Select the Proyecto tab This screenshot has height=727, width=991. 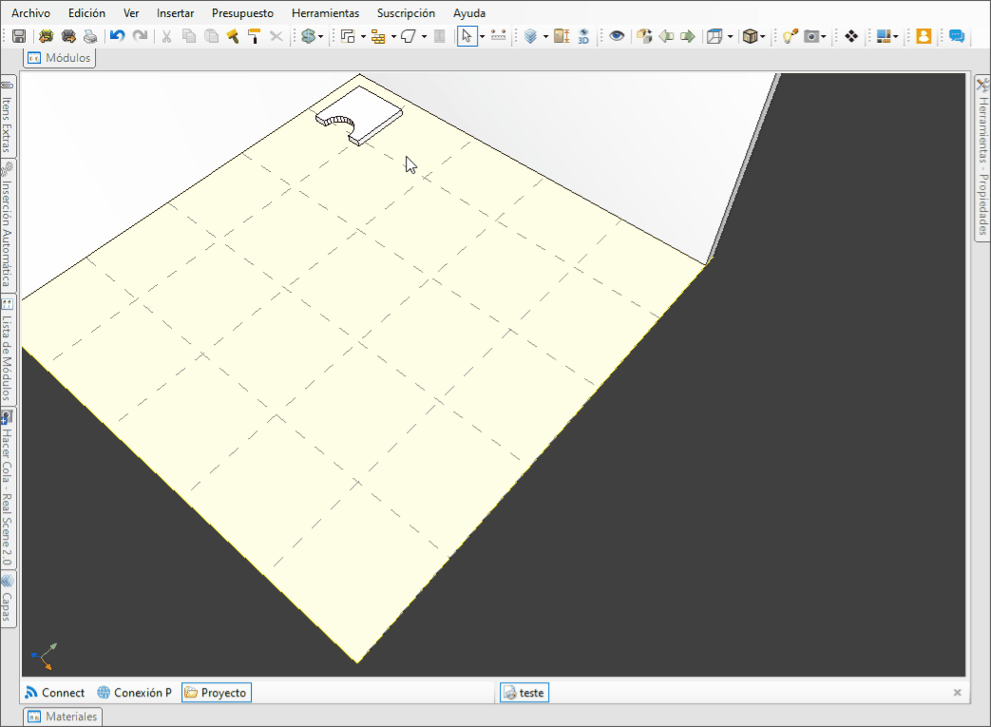(216, 693)
